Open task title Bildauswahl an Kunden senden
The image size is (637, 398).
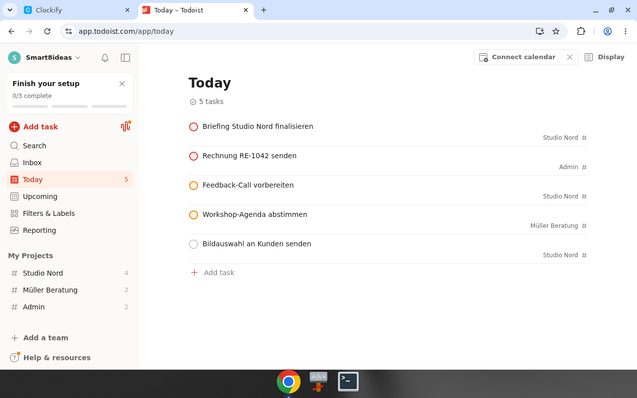pos(257,244)
